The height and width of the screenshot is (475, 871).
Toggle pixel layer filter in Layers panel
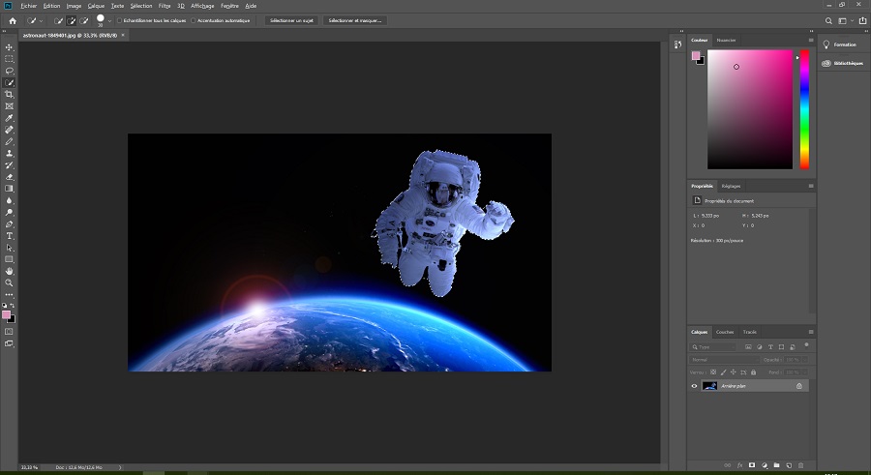748,346
